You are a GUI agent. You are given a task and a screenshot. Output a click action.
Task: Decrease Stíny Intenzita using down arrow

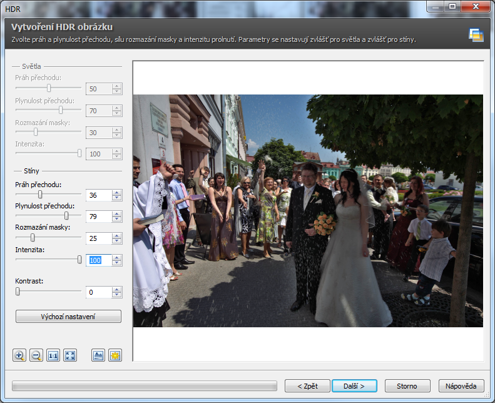click(x=116, y=263)
